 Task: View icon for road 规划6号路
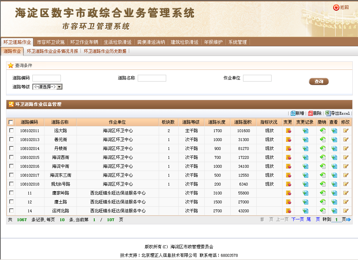[x=334, y=184]
